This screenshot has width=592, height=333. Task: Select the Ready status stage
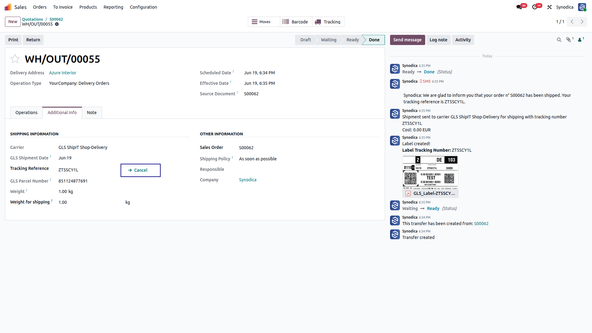(x=352, y=40)
